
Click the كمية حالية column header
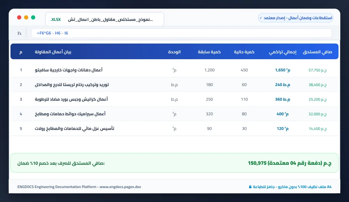[x=244, y=52]
